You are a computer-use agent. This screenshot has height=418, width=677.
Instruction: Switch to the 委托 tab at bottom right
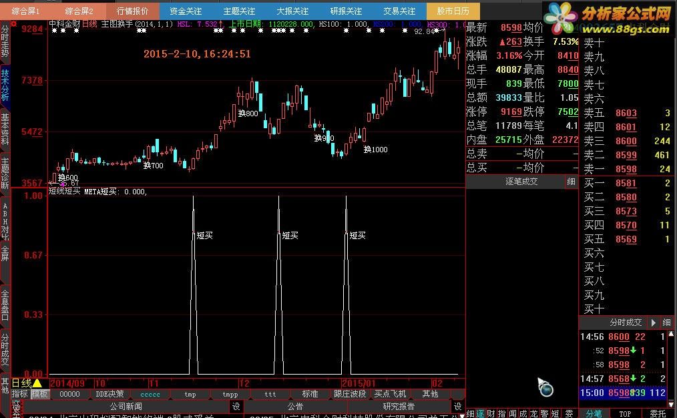658,414
